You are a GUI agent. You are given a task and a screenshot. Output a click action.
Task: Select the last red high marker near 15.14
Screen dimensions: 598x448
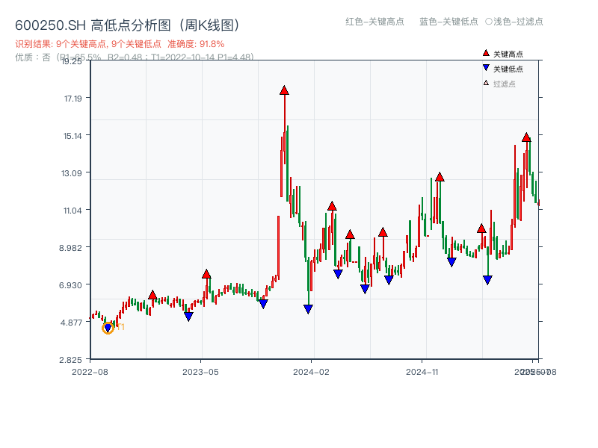tap(526, 137)
